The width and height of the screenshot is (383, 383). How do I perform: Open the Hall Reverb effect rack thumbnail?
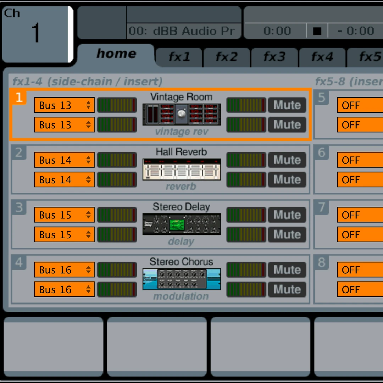tap(181, 169)
